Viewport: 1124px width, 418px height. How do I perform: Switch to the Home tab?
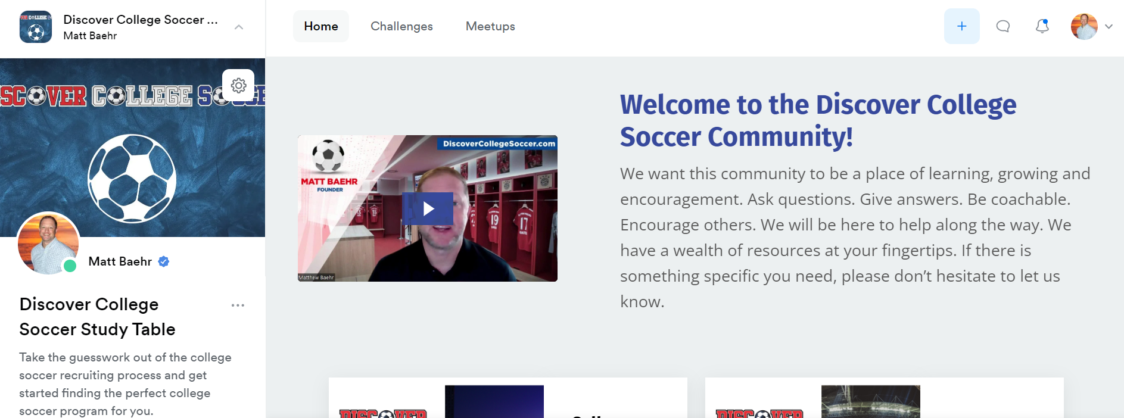pyautogui.click(x=321, y=26)
